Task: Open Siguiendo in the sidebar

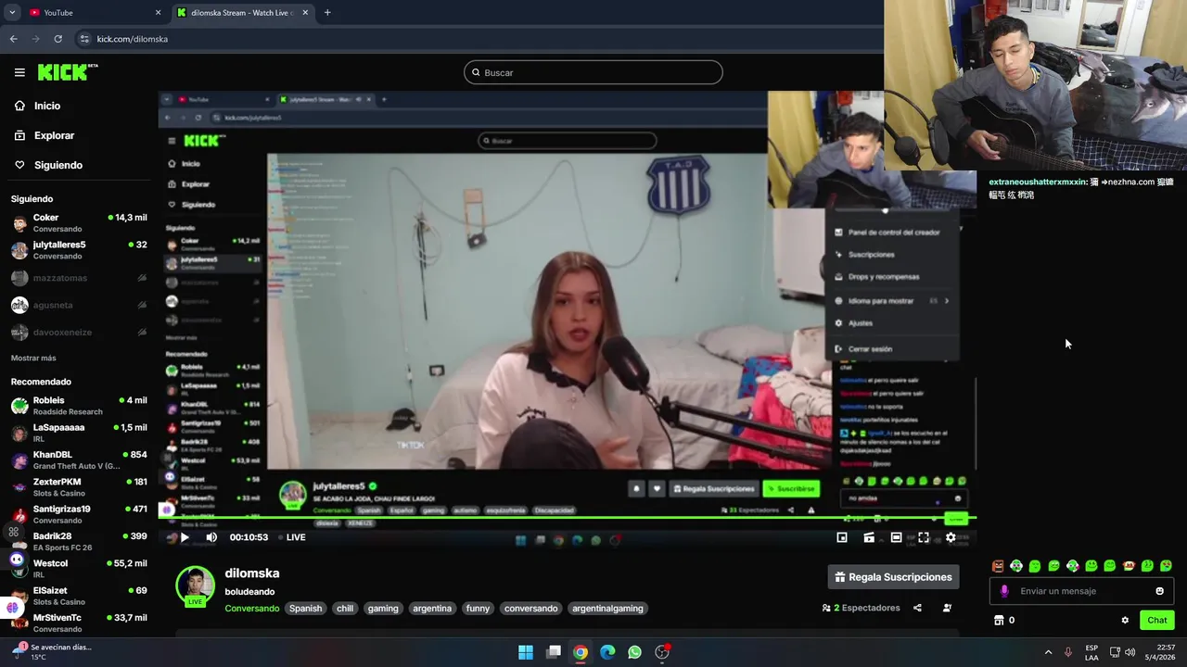Action: pos(58,165)
